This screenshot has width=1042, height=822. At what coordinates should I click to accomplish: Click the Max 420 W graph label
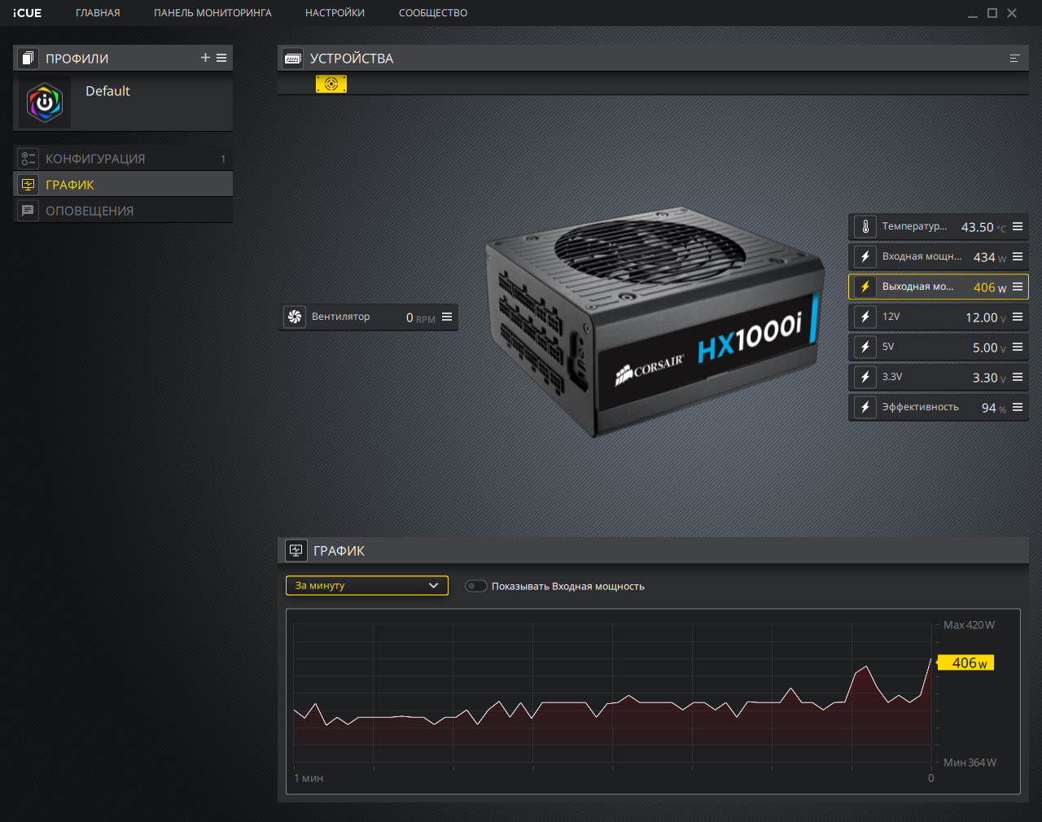tap(969, 625)
